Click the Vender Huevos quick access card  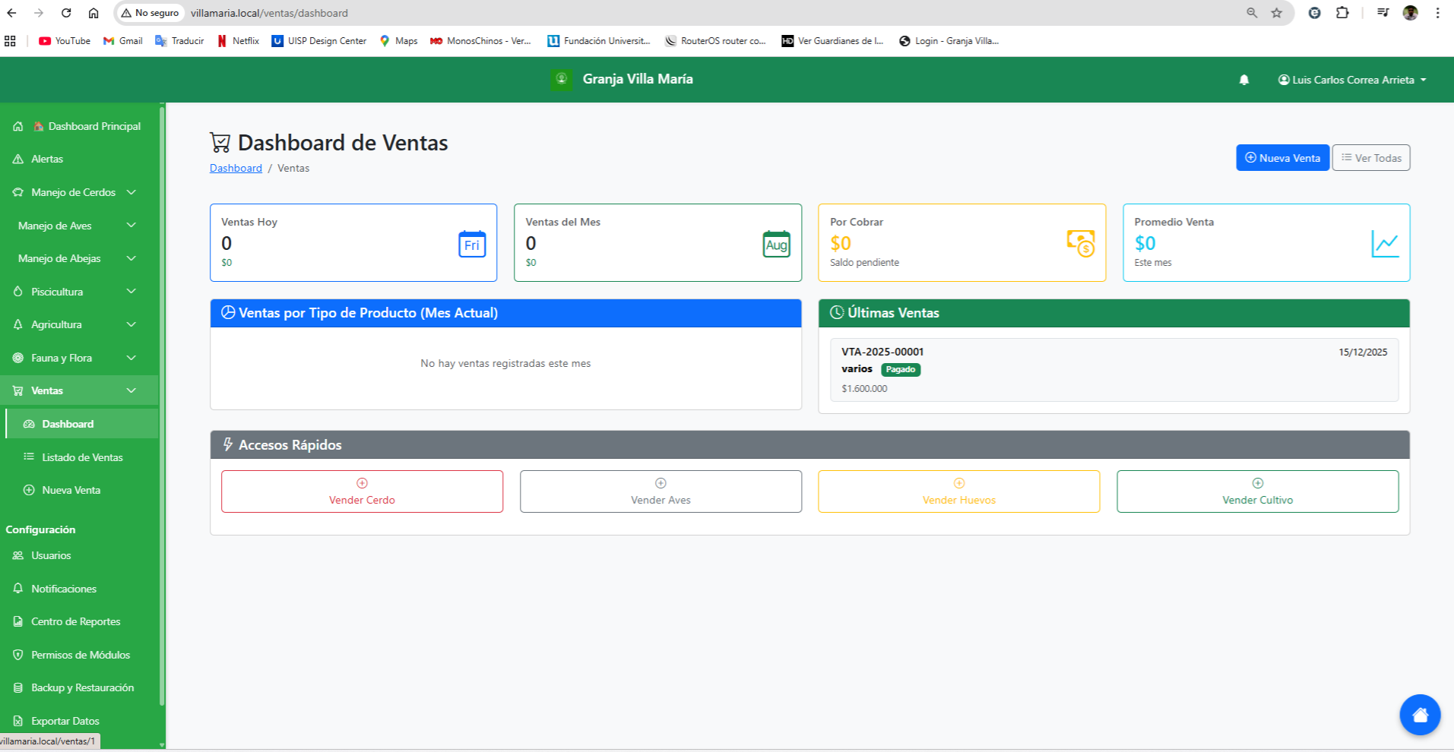(x=958, y=491)
